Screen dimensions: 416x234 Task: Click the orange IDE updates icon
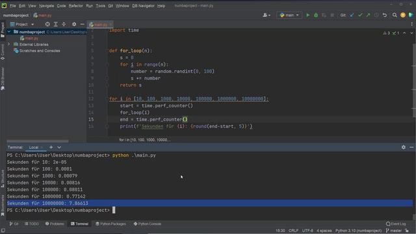403,15
